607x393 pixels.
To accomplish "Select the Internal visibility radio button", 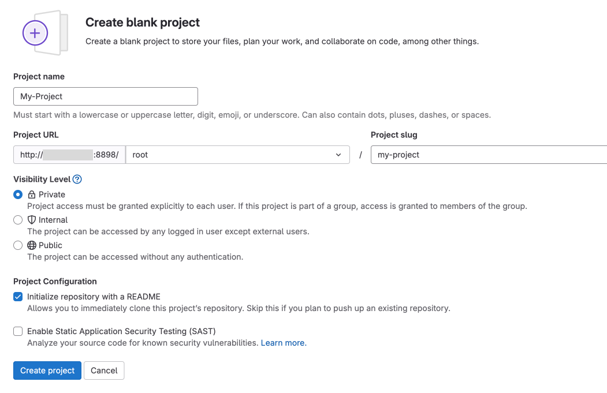I will [18, 220].
